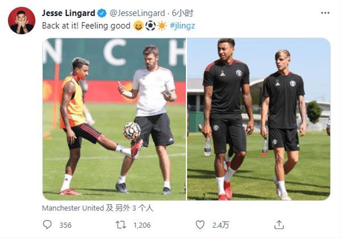Click the retweet arrows icon
Viewport: 341px width, 238px height.
pyautogui.click(x=120, y=225)
